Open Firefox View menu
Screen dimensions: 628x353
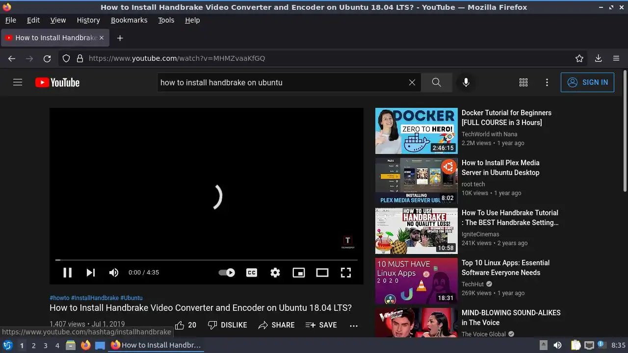(58, 20)
